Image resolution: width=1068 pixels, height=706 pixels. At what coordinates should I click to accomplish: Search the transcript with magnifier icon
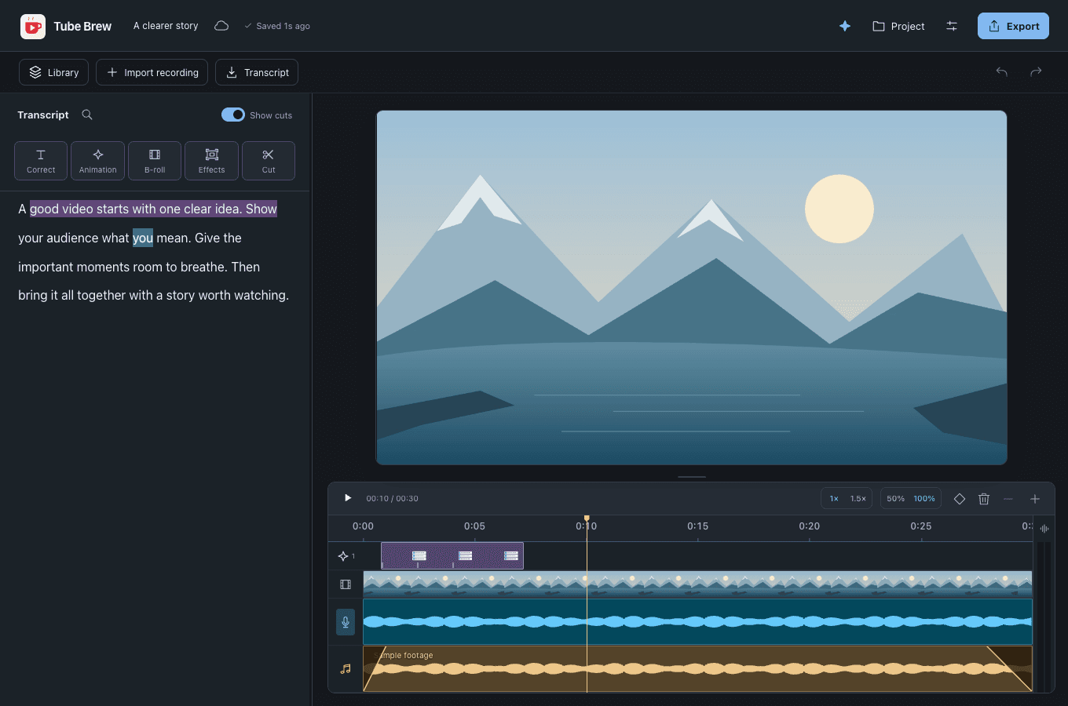click(x=87, y=115)
